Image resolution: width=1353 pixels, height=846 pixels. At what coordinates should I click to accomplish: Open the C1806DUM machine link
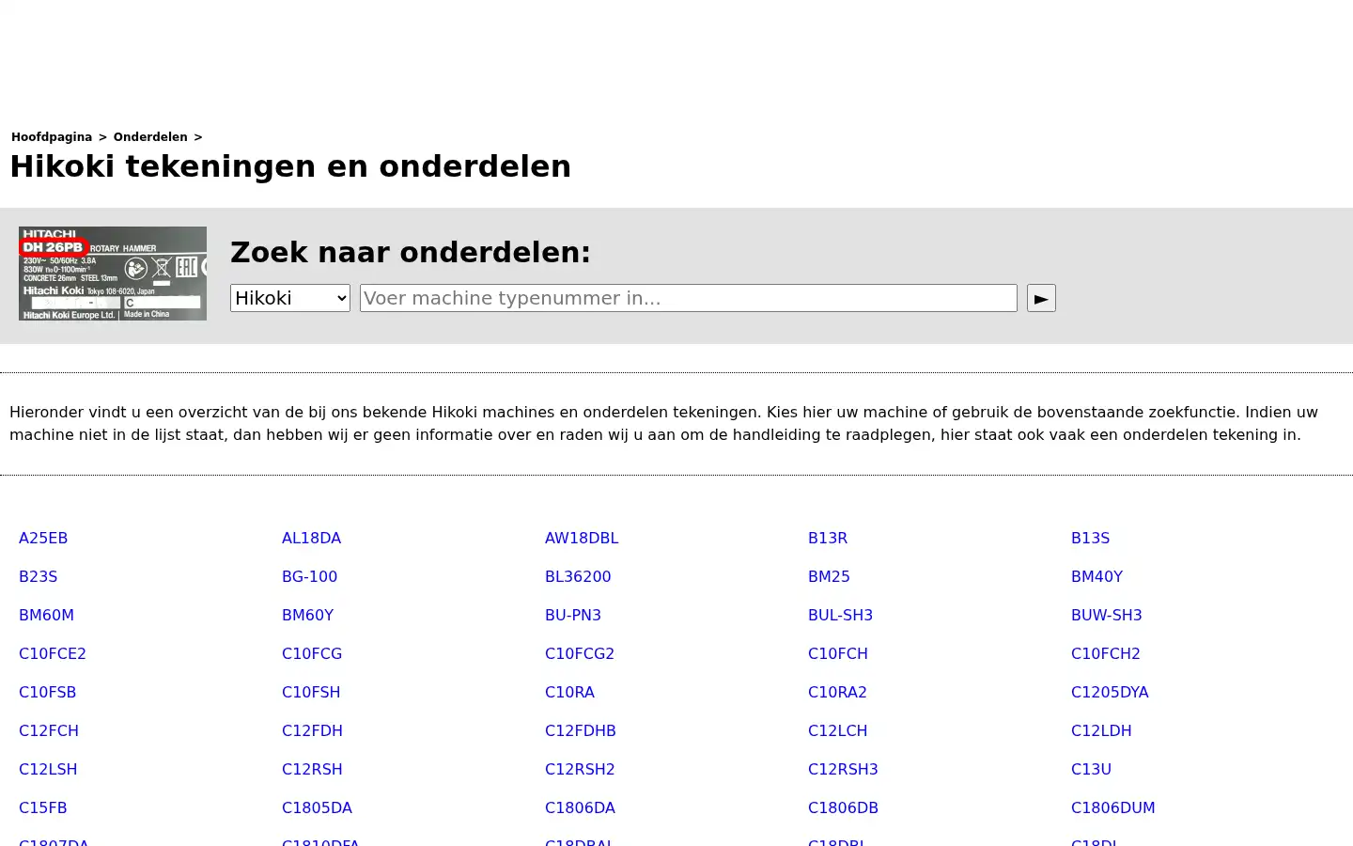pos(1113,808)
